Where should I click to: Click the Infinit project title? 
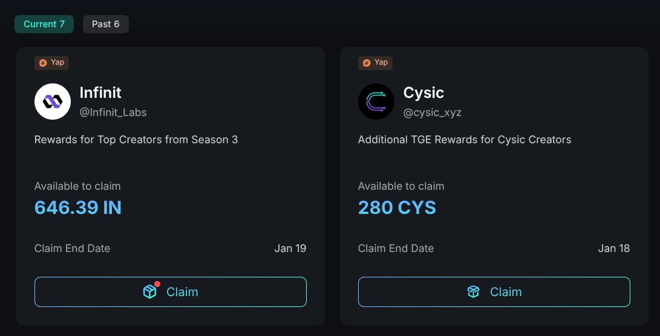[100, 92]
